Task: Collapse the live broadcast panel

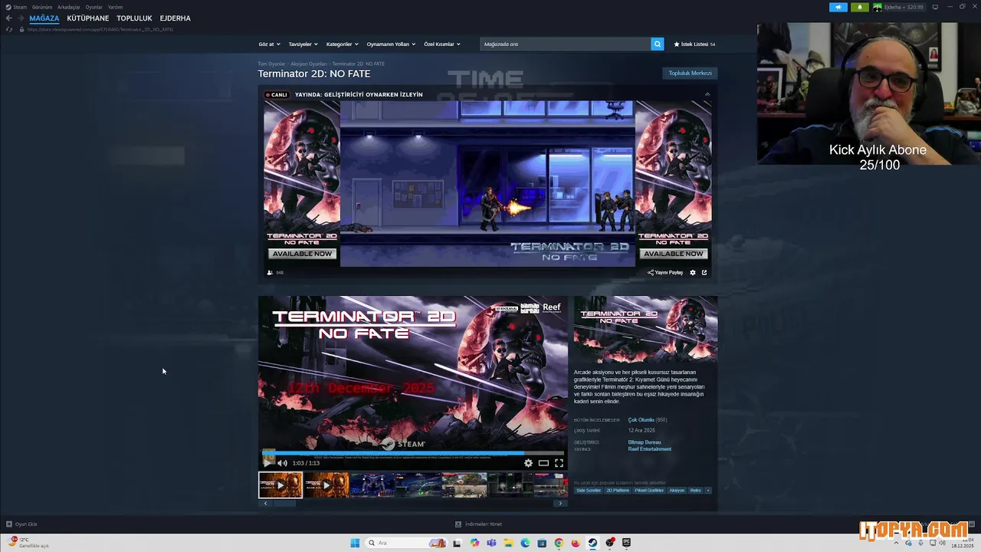Action: coord(707,94)
